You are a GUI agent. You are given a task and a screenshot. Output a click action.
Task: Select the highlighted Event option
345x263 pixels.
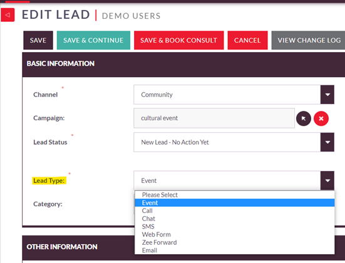tap(235, 203)
